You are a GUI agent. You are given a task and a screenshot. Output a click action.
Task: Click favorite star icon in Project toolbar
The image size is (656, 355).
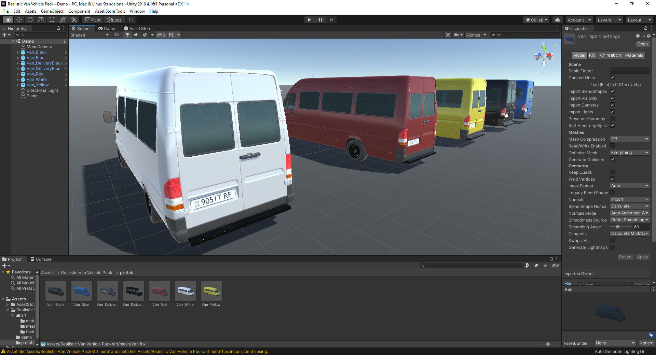point(545,266)
